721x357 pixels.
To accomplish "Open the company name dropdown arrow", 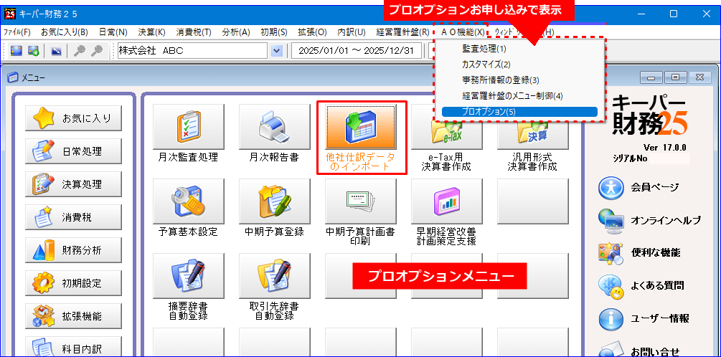I will 276,51.
